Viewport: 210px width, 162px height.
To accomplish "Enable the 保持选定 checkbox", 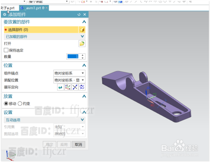I will click(x=6, y=50).
